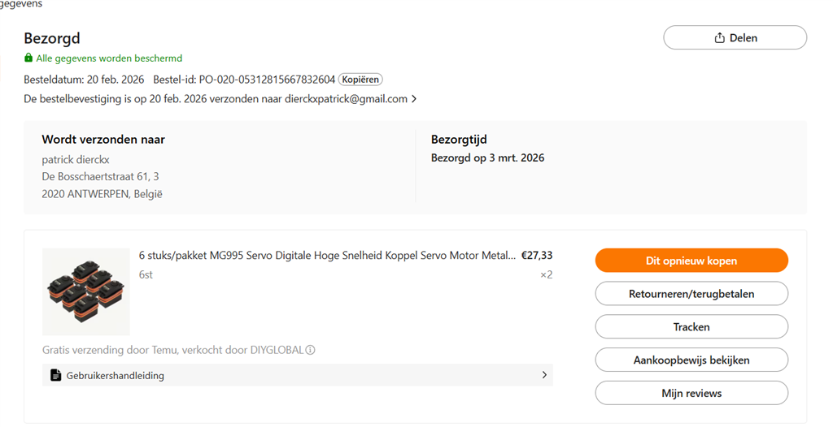Open the info icon next to DIYGLOBAL
This screenshot has height=427, width=833.
[x=311, y=351]
